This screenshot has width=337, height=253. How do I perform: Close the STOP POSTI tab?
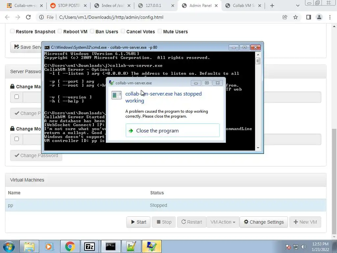(x=85, y=6)
